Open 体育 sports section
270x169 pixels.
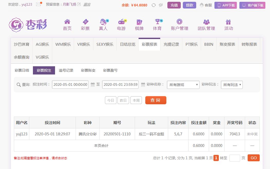(157, 25)
